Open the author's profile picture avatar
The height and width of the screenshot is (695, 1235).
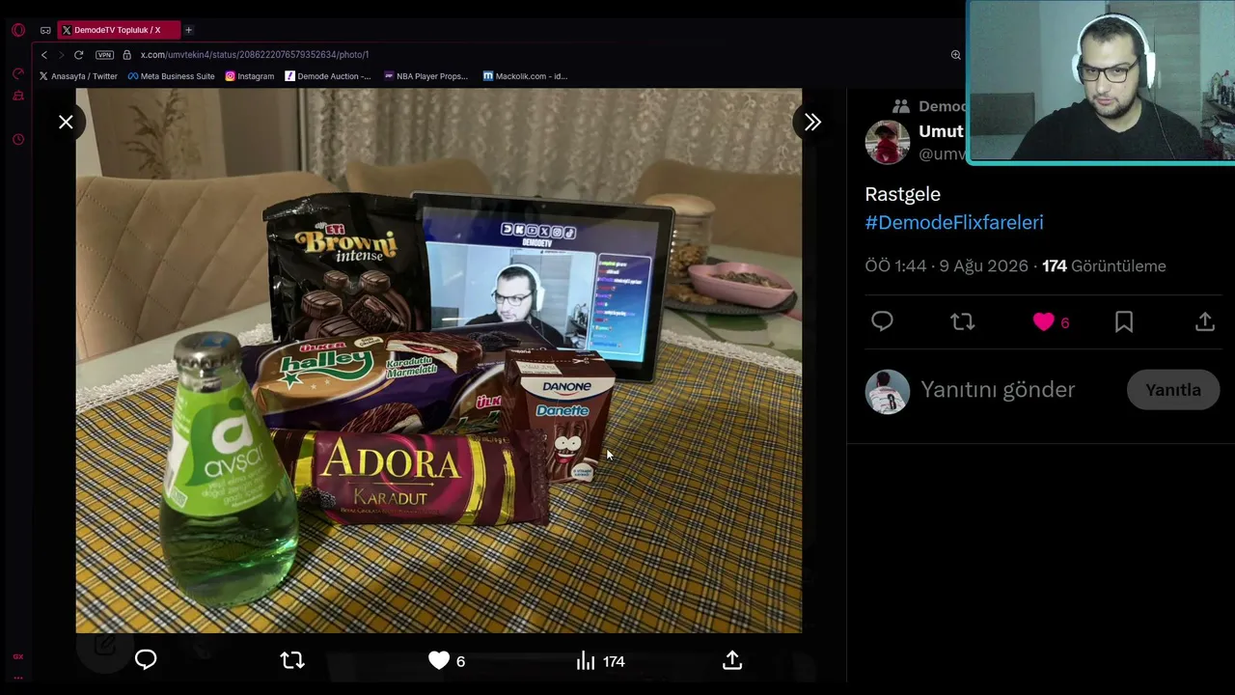[888, 143]
